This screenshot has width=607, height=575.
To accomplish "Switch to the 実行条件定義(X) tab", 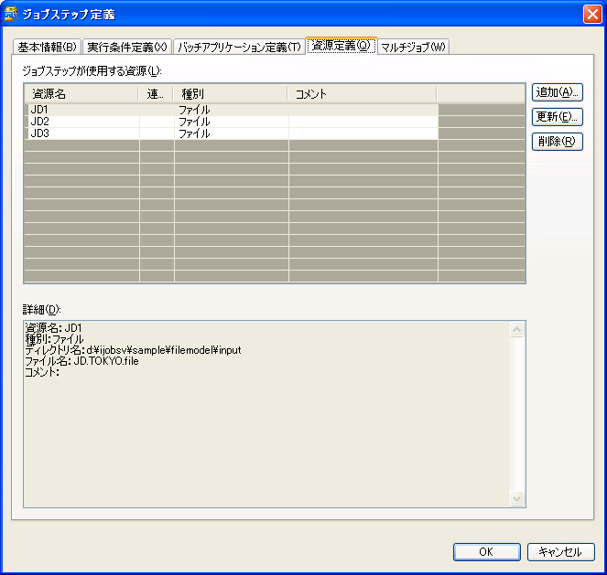I will pyautogui.click(x=127, y=48).
